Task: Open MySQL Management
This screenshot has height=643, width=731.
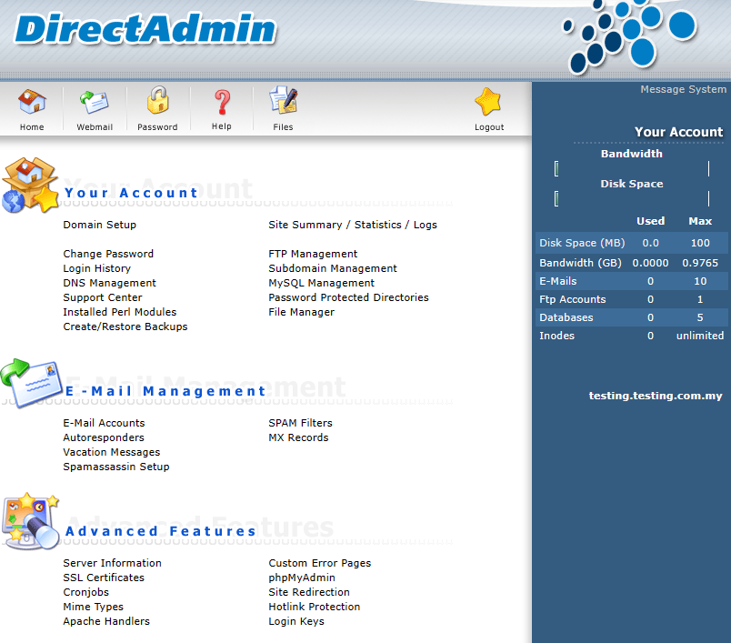Action: pos(321,282)
